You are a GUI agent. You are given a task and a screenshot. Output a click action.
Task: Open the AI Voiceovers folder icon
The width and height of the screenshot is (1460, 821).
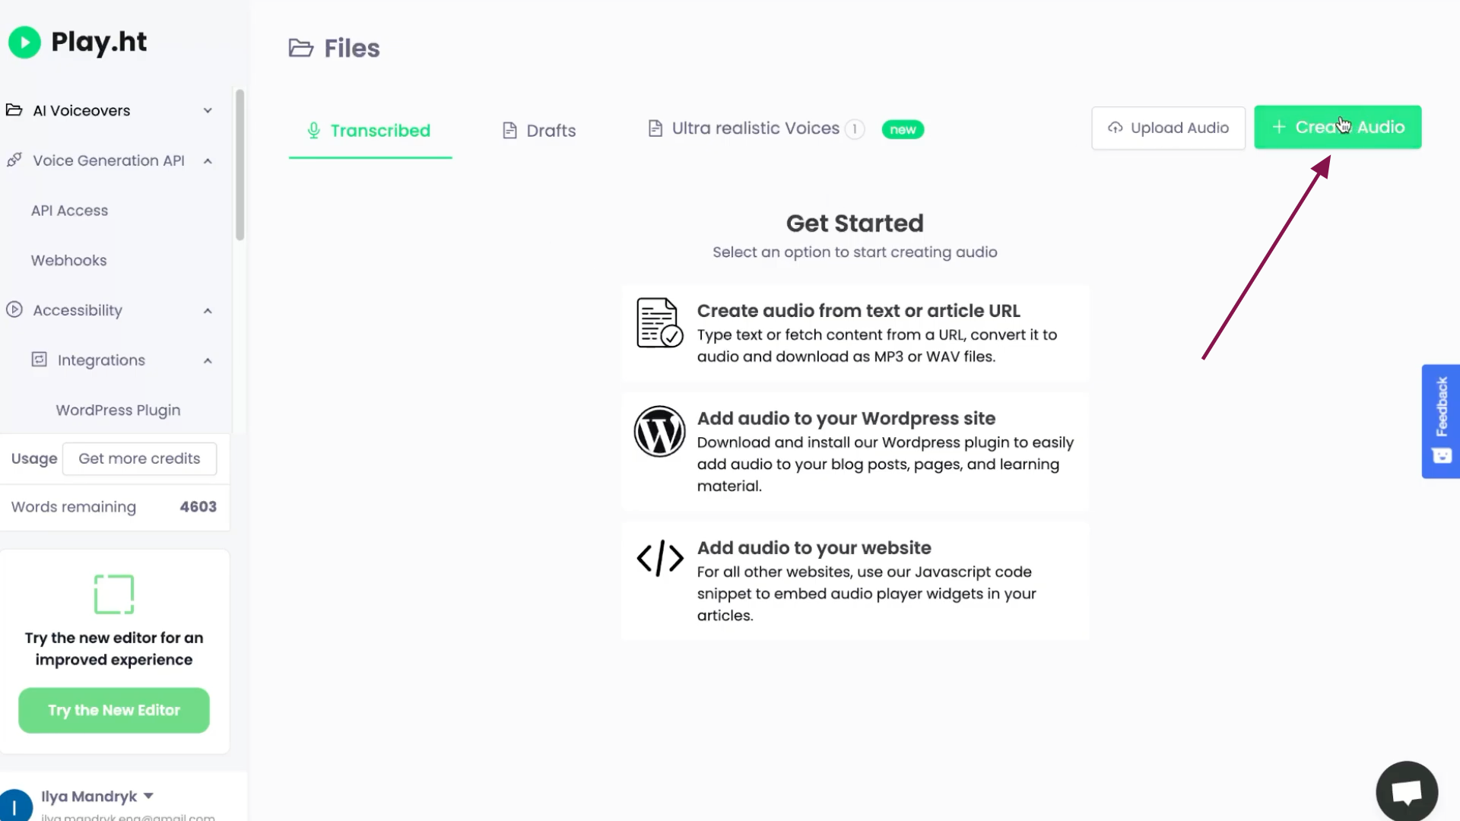[x=14, y=110]
